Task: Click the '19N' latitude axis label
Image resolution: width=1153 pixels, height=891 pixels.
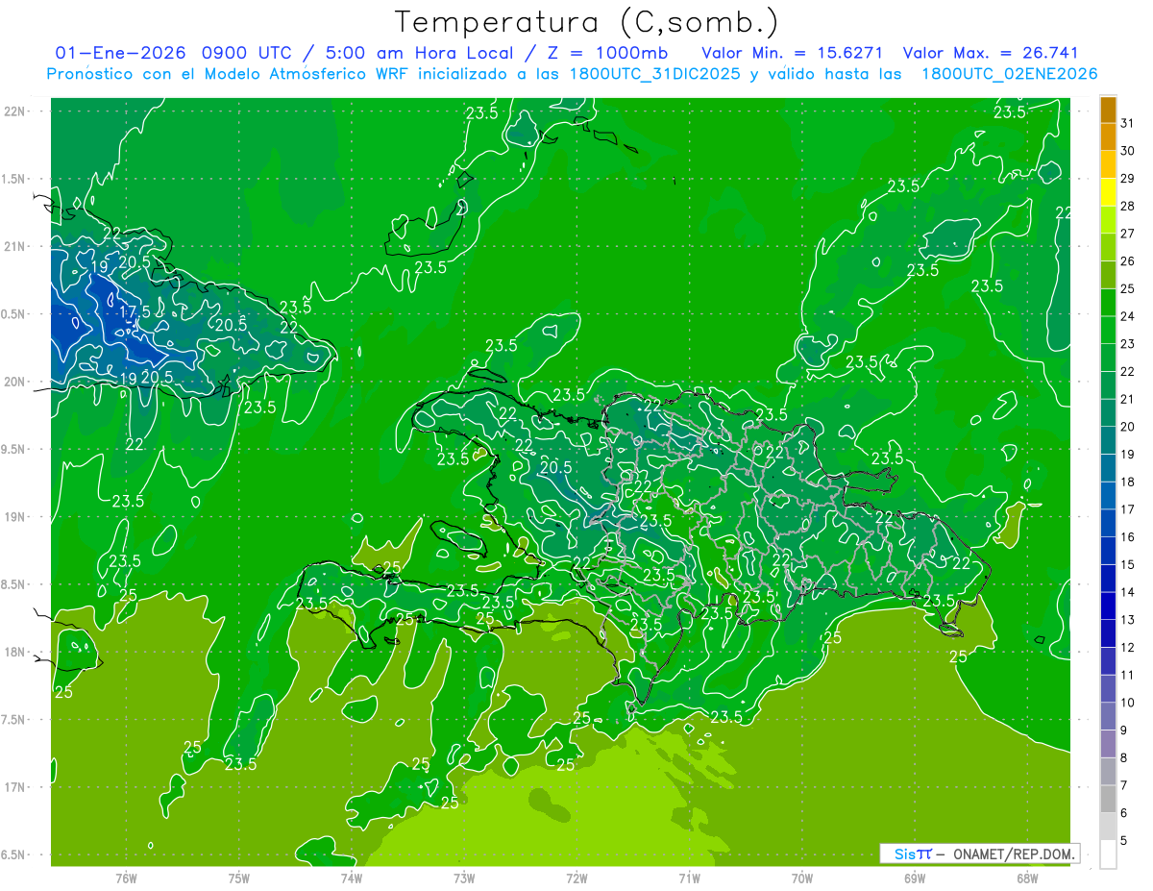Action: [13, 517]
